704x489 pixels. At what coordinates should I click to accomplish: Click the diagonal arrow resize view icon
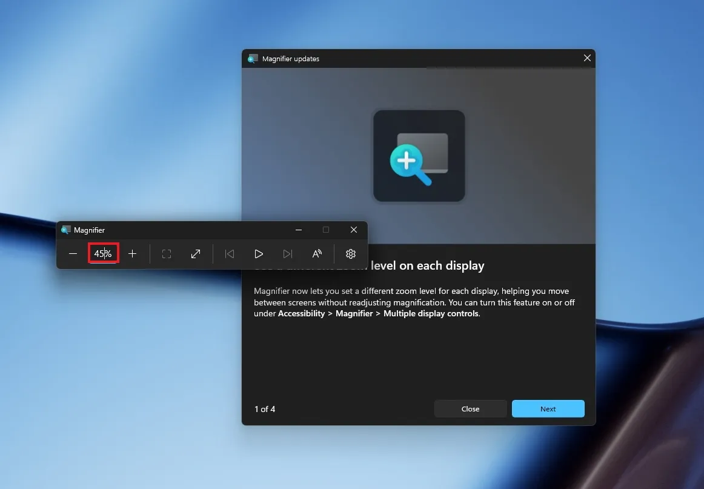click(196, 254)
